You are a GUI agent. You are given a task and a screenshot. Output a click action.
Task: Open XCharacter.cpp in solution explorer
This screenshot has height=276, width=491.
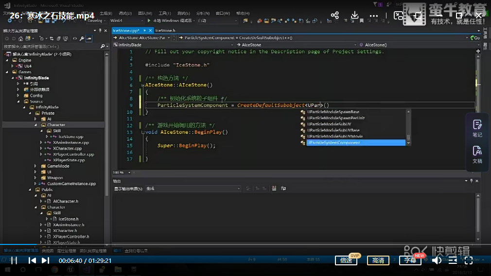click(67, 148)
